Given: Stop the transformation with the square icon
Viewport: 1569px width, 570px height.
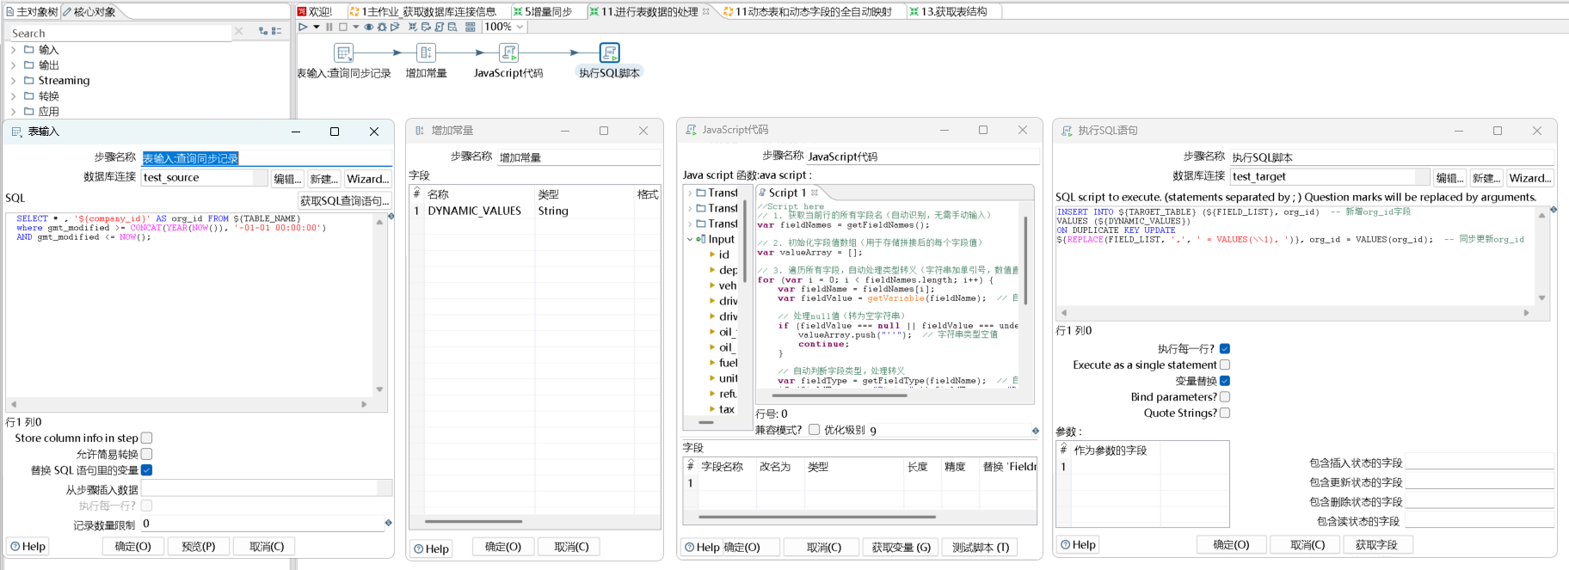Looking at the screenshot, I should [343, 27].
